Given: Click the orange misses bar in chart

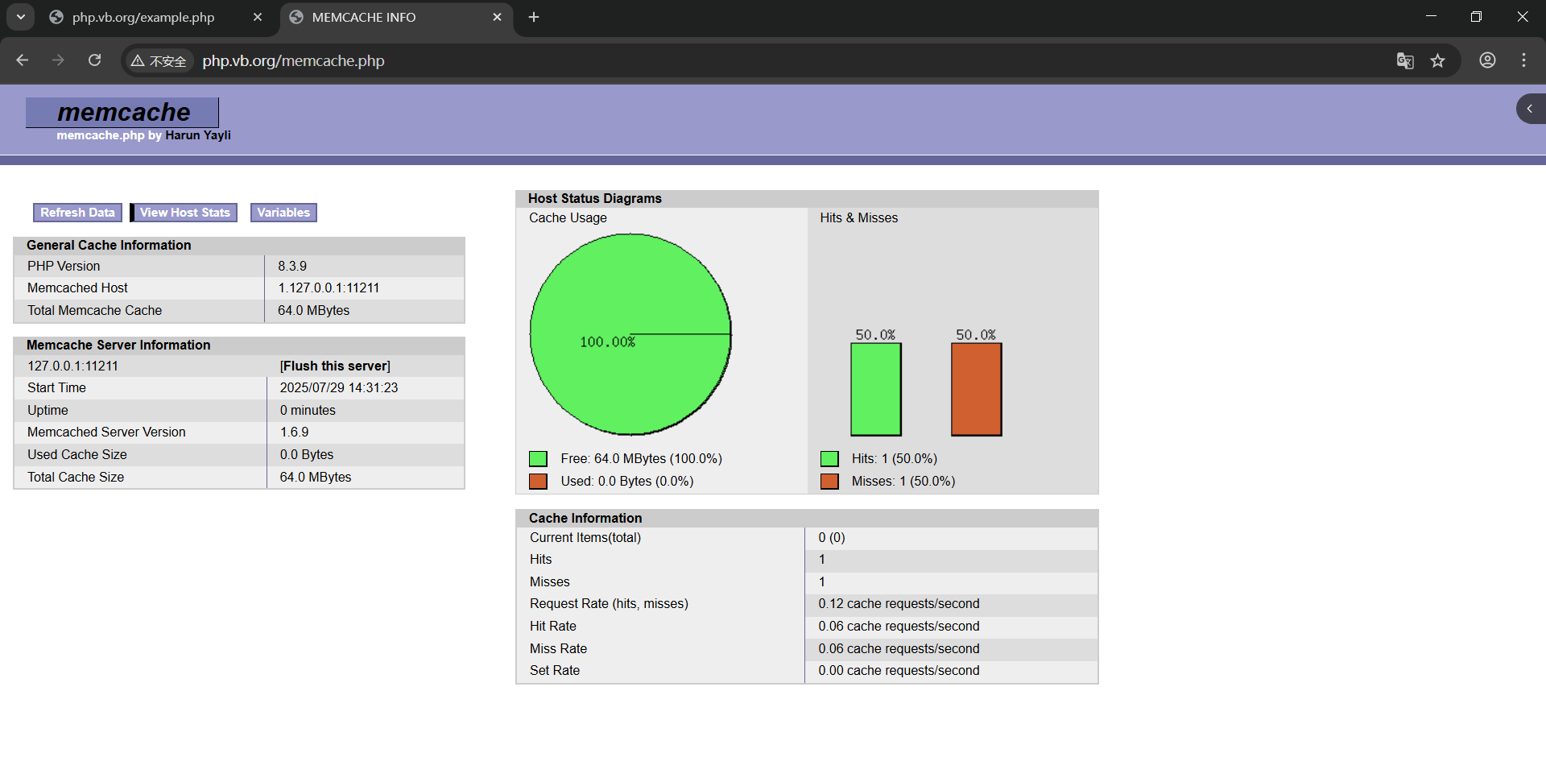Looking at the screenshot, I should (x=977, y=390).
